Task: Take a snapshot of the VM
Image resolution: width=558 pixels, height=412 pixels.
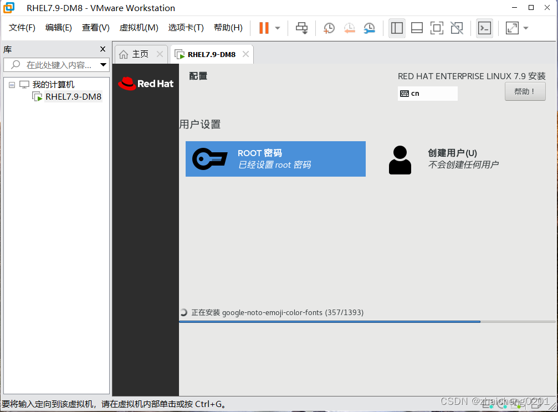Action: (329, 28)
